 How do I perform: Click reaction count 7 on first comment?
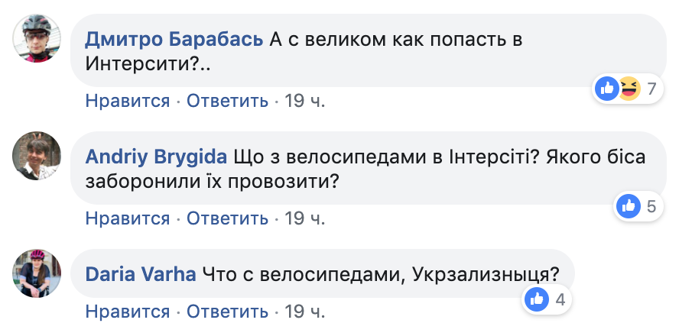point(651,89)
